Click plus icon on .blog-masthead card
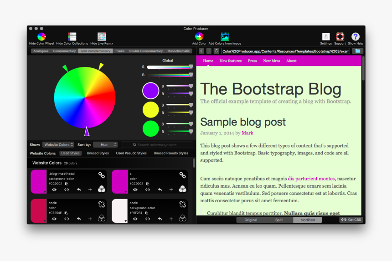 [x=90, y=190]
